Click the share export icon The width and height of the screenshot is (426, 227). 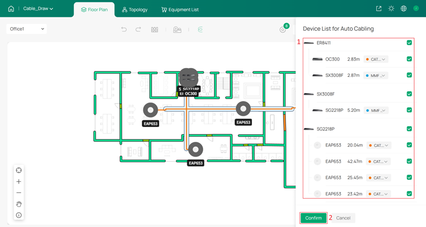(379, 9)
